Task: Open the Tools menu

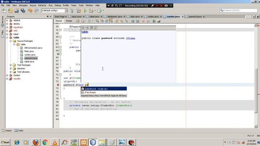Action: [81, 5]
